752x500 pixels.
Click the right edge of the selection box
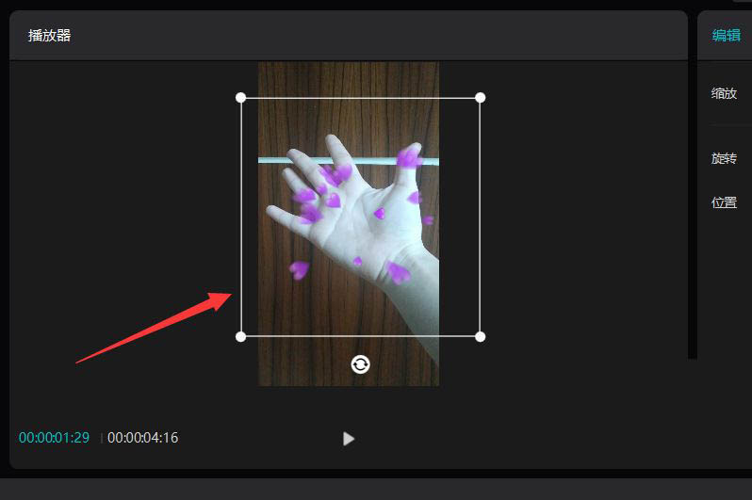[480, 218]
